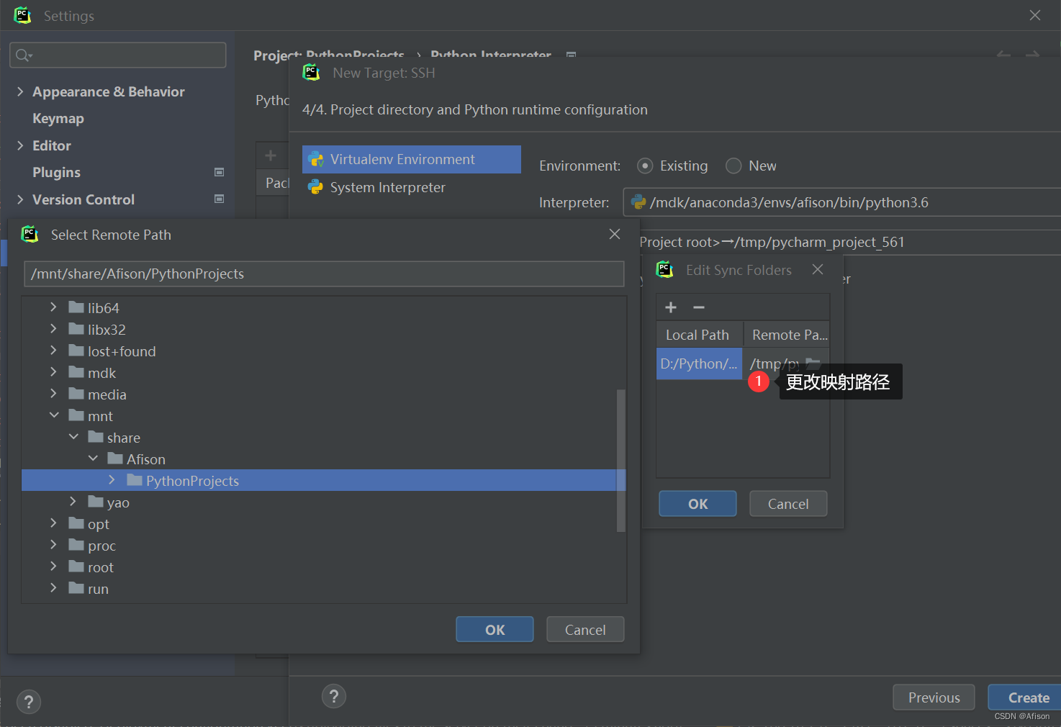Open the folder browse icon in the Remote Path cell
The height and width of the screenshot is (727, 1061).
coord(813,363)
